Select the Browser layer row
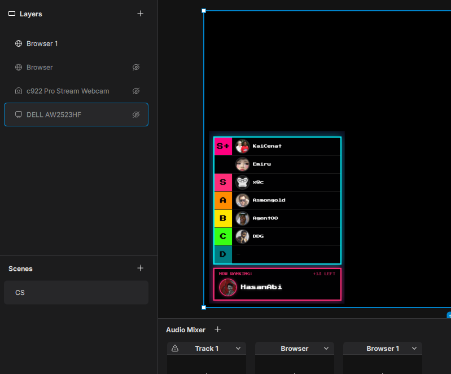The width and height of the screenshot is (451, 374). click(x=76, y=67)
